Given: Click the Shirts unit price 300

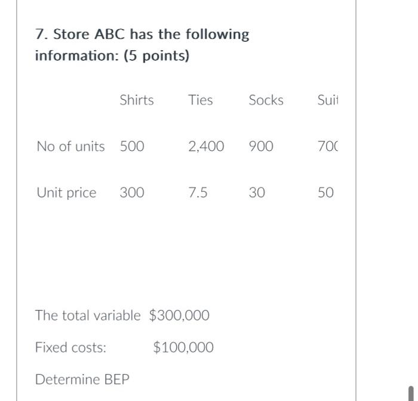Looking at the screenshot, I should 132,193.
